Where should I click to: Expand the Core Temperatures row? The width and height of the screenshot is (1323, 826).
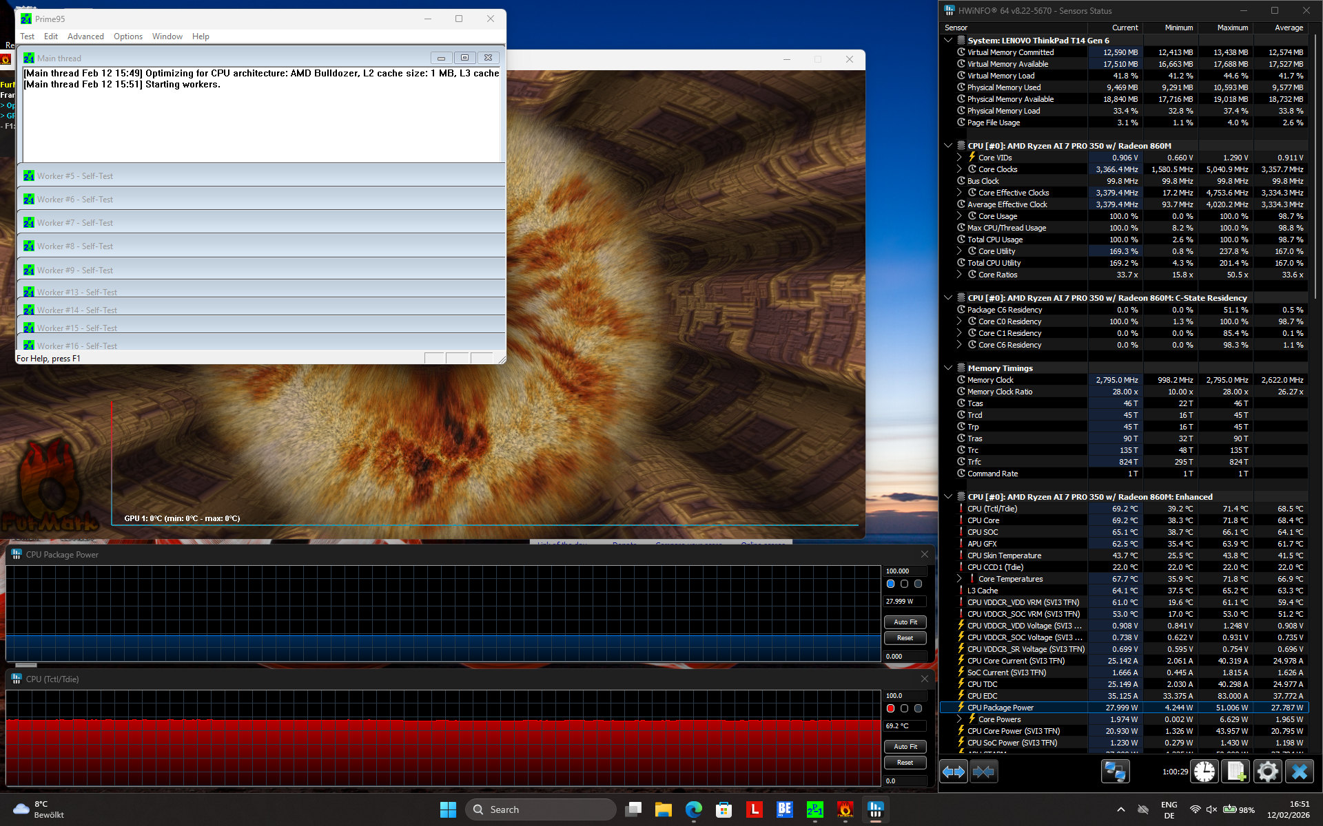pyautogui.click(x=958, y=579)
